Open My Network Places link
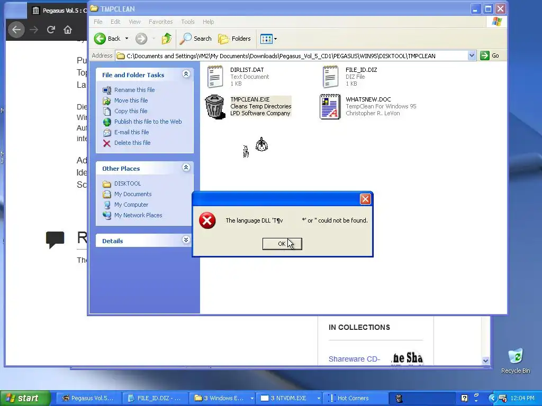This screenshot has width=542, height=406. (138, 216)
